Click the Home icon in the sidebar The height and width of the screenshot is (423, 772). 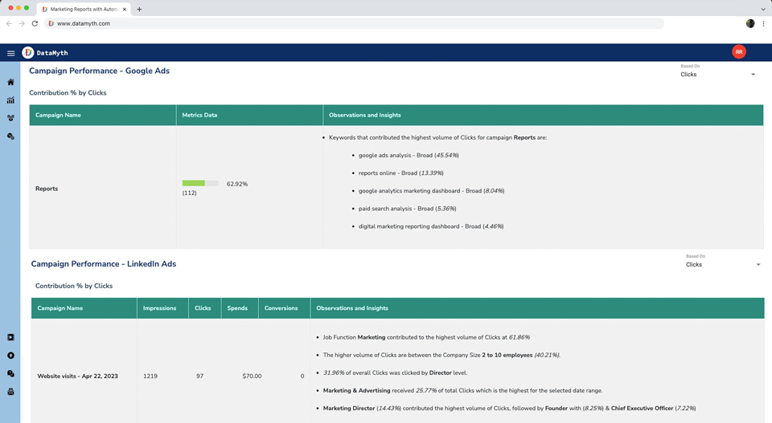10,82
